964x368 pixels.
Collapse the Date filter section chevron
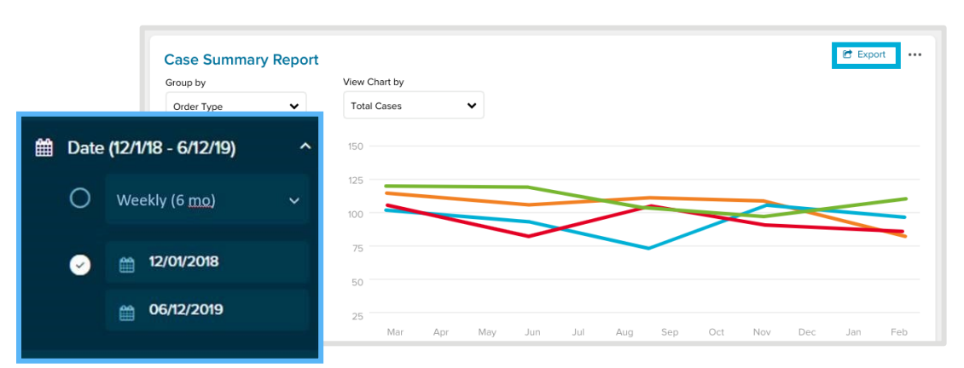coord(305,147)
